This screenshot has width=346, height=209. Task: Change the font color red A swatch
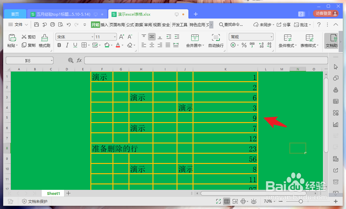click(x=118, y=45)
